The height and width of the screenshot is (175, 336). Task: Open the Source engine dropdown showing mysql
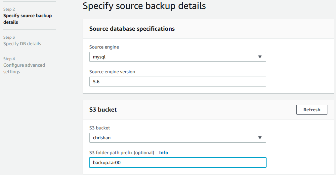[177, 57]
